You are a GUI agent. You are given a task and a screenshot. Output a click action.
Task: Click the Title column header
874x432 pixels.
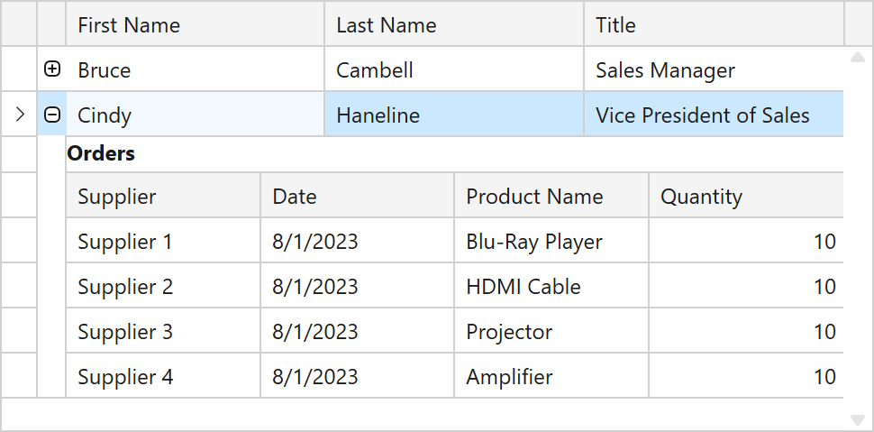(714, 25)
